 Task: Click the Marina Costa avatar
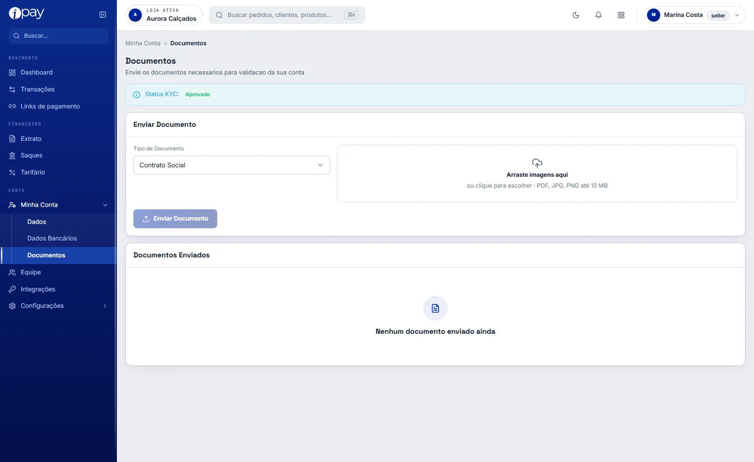(x=654, y=15)
